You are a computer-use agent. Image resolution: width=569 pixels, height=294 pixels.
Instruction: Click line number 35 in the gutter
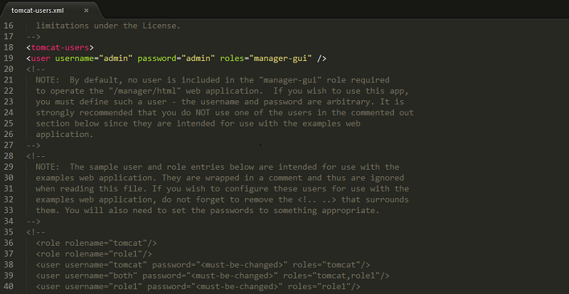click(x=9, y=232)
